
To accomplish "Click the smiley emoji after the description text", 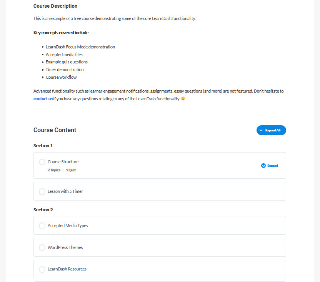I will [x=183, y=99].
